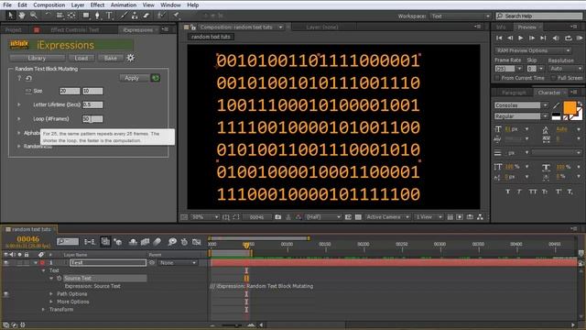The height and width of the screenshot is (330, 586).
Task: Open the Workspace dropdown
Action: tap(461, 16)
